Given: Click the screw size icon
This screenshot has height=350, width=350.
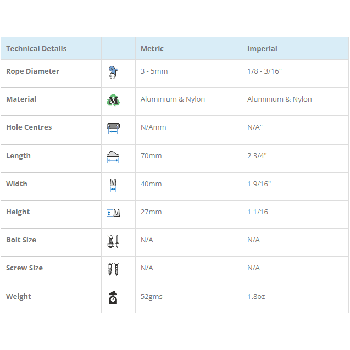Looking at the screenshot, I should [113, 269].
